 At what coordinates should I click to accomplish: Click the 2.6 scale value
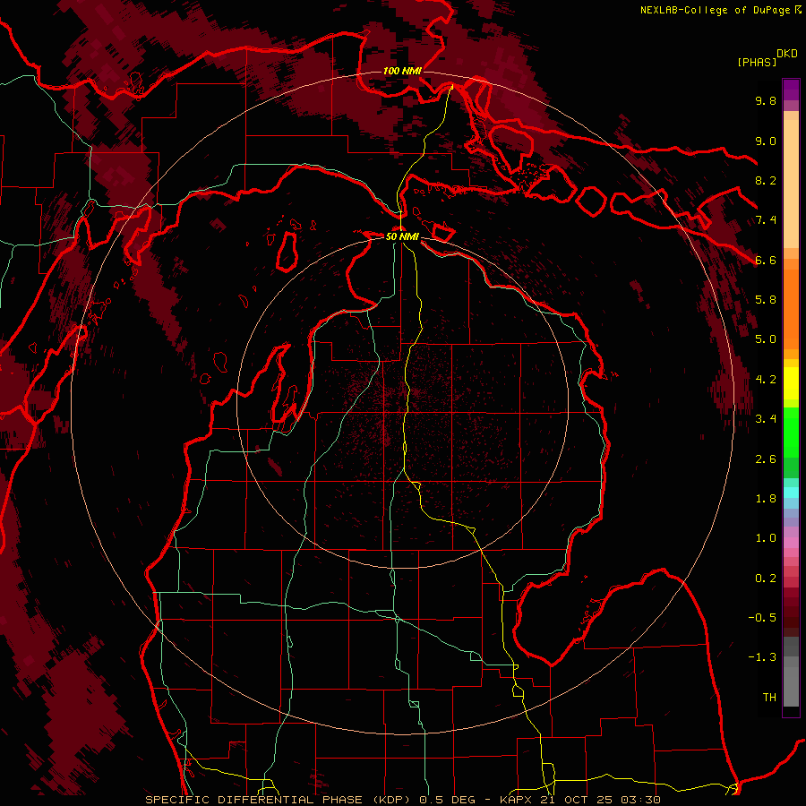tap(766, 459)
